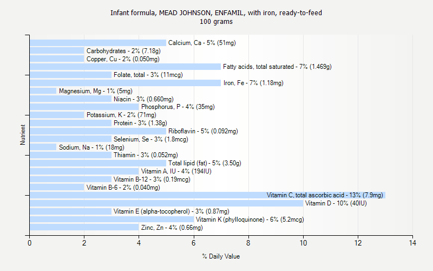The height and width of the screenshot is (271, 433).
Task: Click the blue bar for Total lipid (fat)
Action: click(x=98, y=163)
